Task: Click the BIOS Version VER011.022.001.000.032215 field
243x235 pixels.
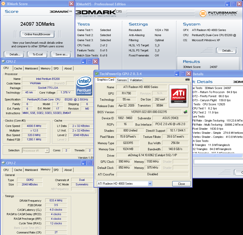Action: click(x=149, y=112)
